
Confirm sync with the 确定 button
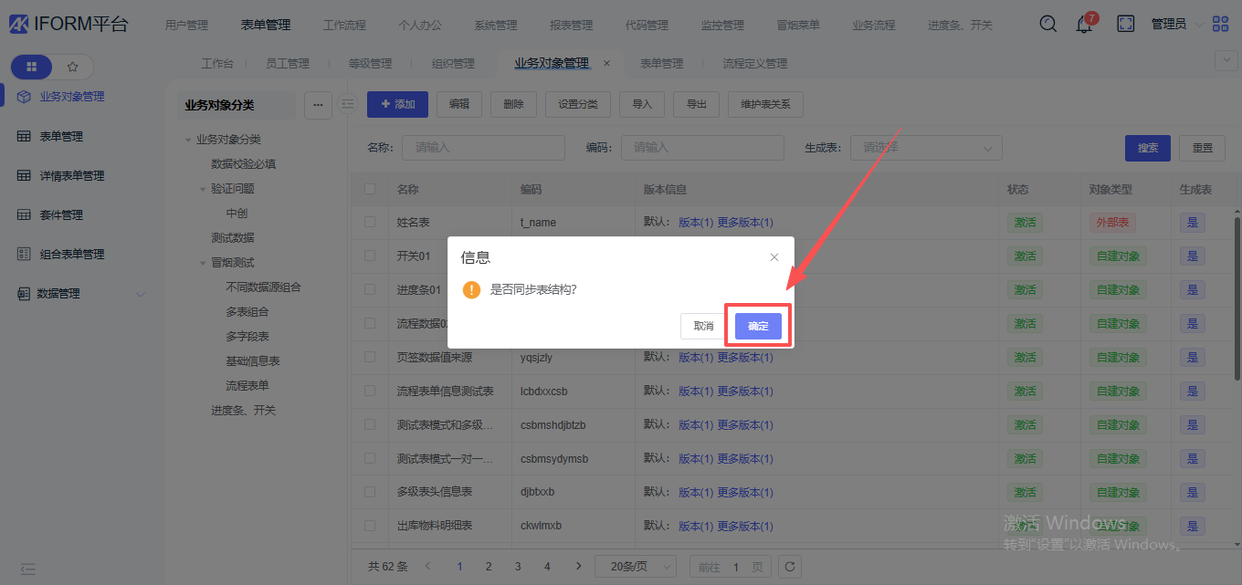[758, 327]
